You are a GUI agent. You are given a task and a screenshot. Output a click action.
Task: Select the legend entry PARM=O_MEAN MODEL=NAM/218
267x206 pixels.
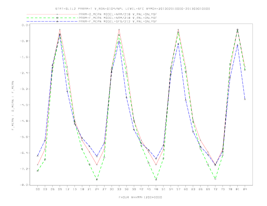[x=118, y=14]
